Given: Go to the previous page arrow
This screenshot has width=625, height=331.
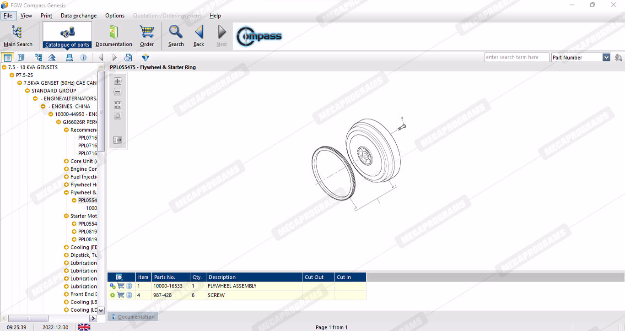Looking at the screenshot, I should point(101,58).
